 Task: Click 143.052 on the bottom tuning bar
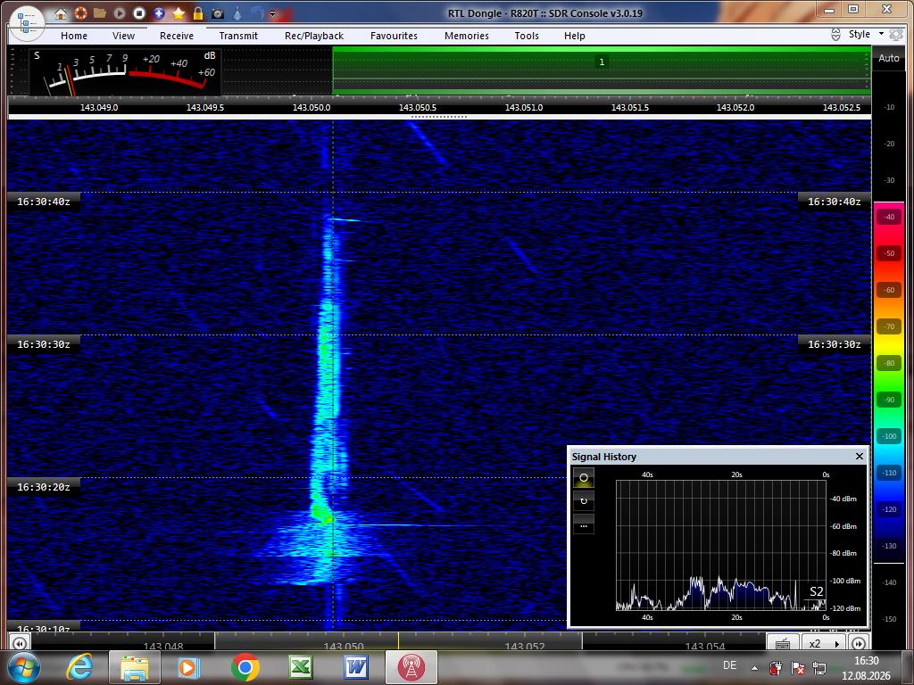pyautogui.click(x=524, y=646)
